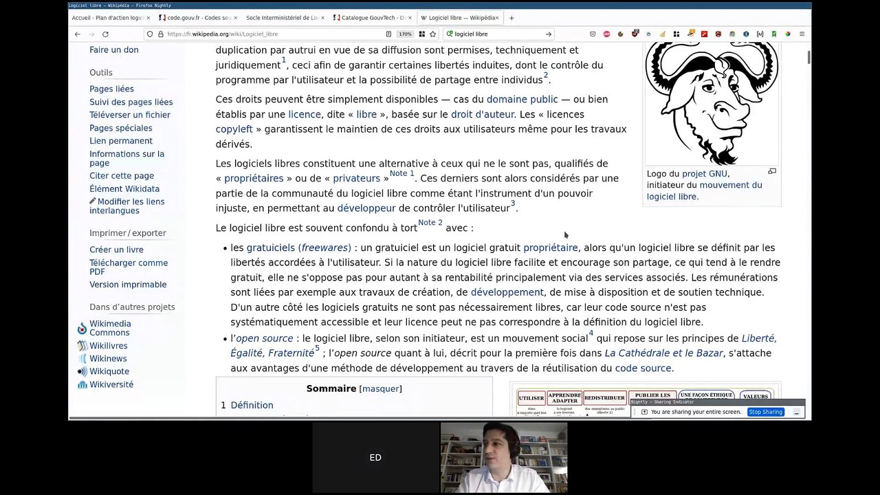The height and width of the screenshot is (495, 880).
Task: Follow La Cathédrale et le Bazar link
Action: point(663,353)
